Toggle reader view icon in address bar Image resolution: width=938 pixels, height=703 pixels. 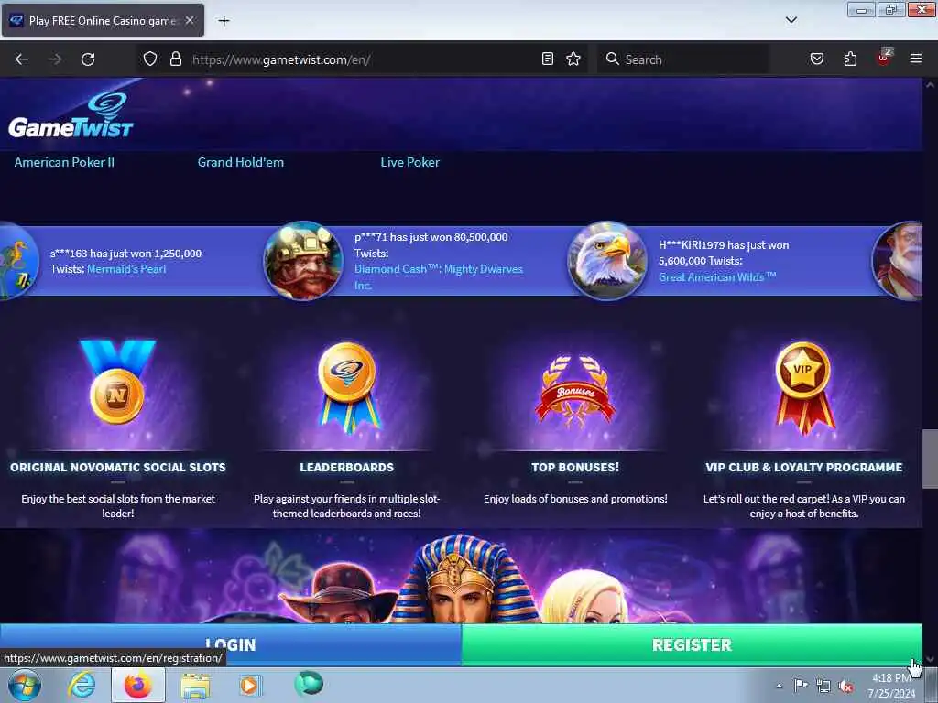pos(548,59)
